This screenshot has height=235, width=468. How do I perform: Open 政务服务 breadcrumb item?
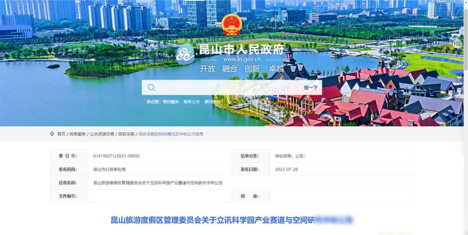click(78, 134)
